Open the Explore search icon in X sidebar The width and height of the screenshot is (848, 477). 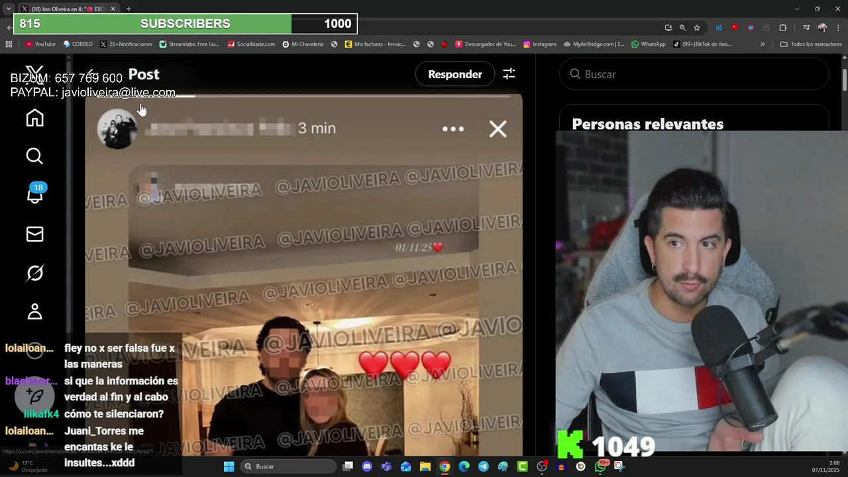pyautogui.click(x=34, y=156)
